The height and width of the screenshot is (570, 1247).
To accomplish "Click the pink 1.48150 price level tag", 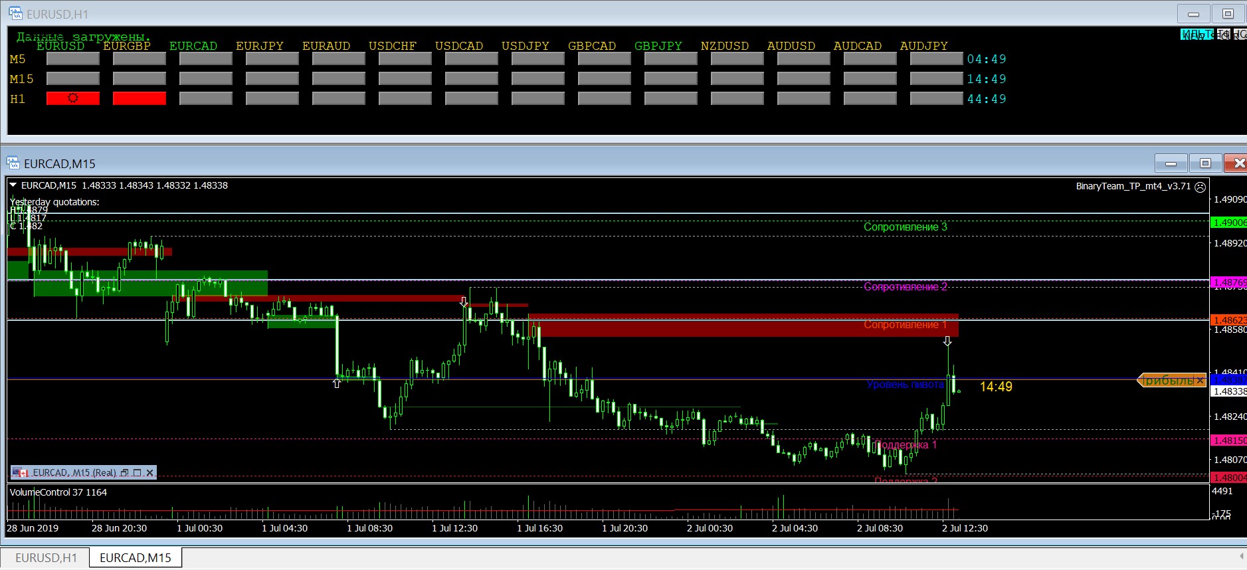I will coord(1228,440).
